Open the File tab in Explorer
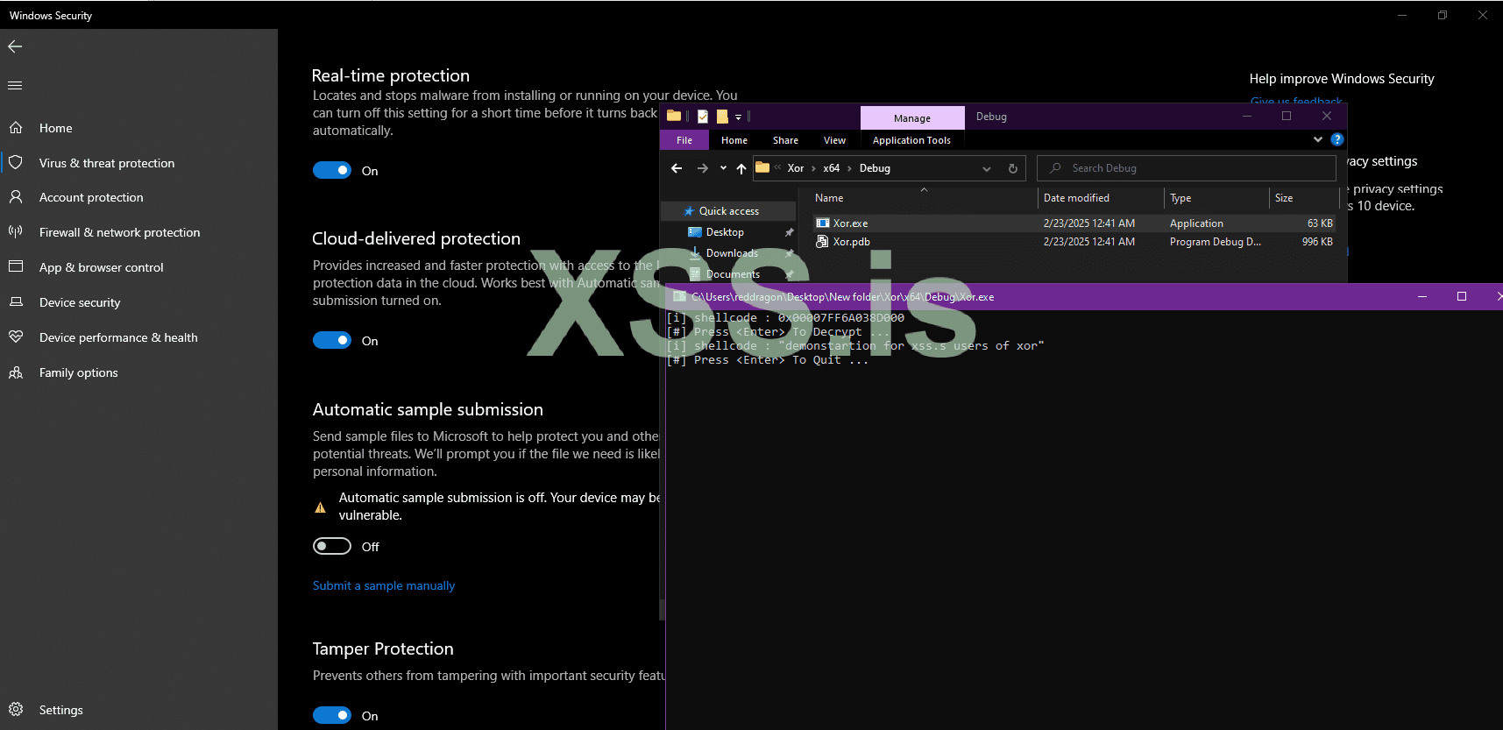 click(x=684, y=140)
